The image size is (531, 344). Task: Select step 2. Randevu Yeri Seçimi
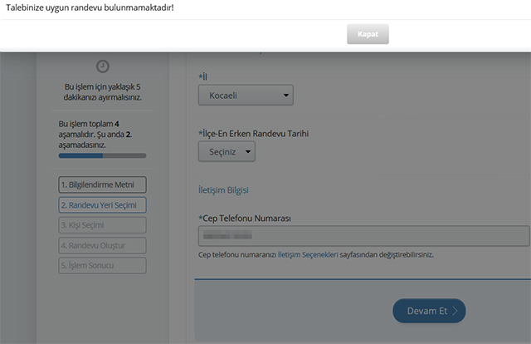[x=103, y=204]
